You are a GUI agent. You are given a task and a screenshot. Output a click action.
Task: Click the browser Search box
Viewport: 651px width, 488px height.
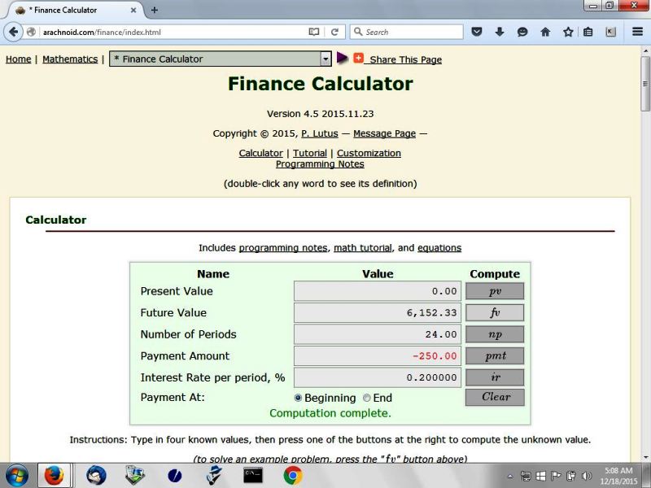point(407,32)
